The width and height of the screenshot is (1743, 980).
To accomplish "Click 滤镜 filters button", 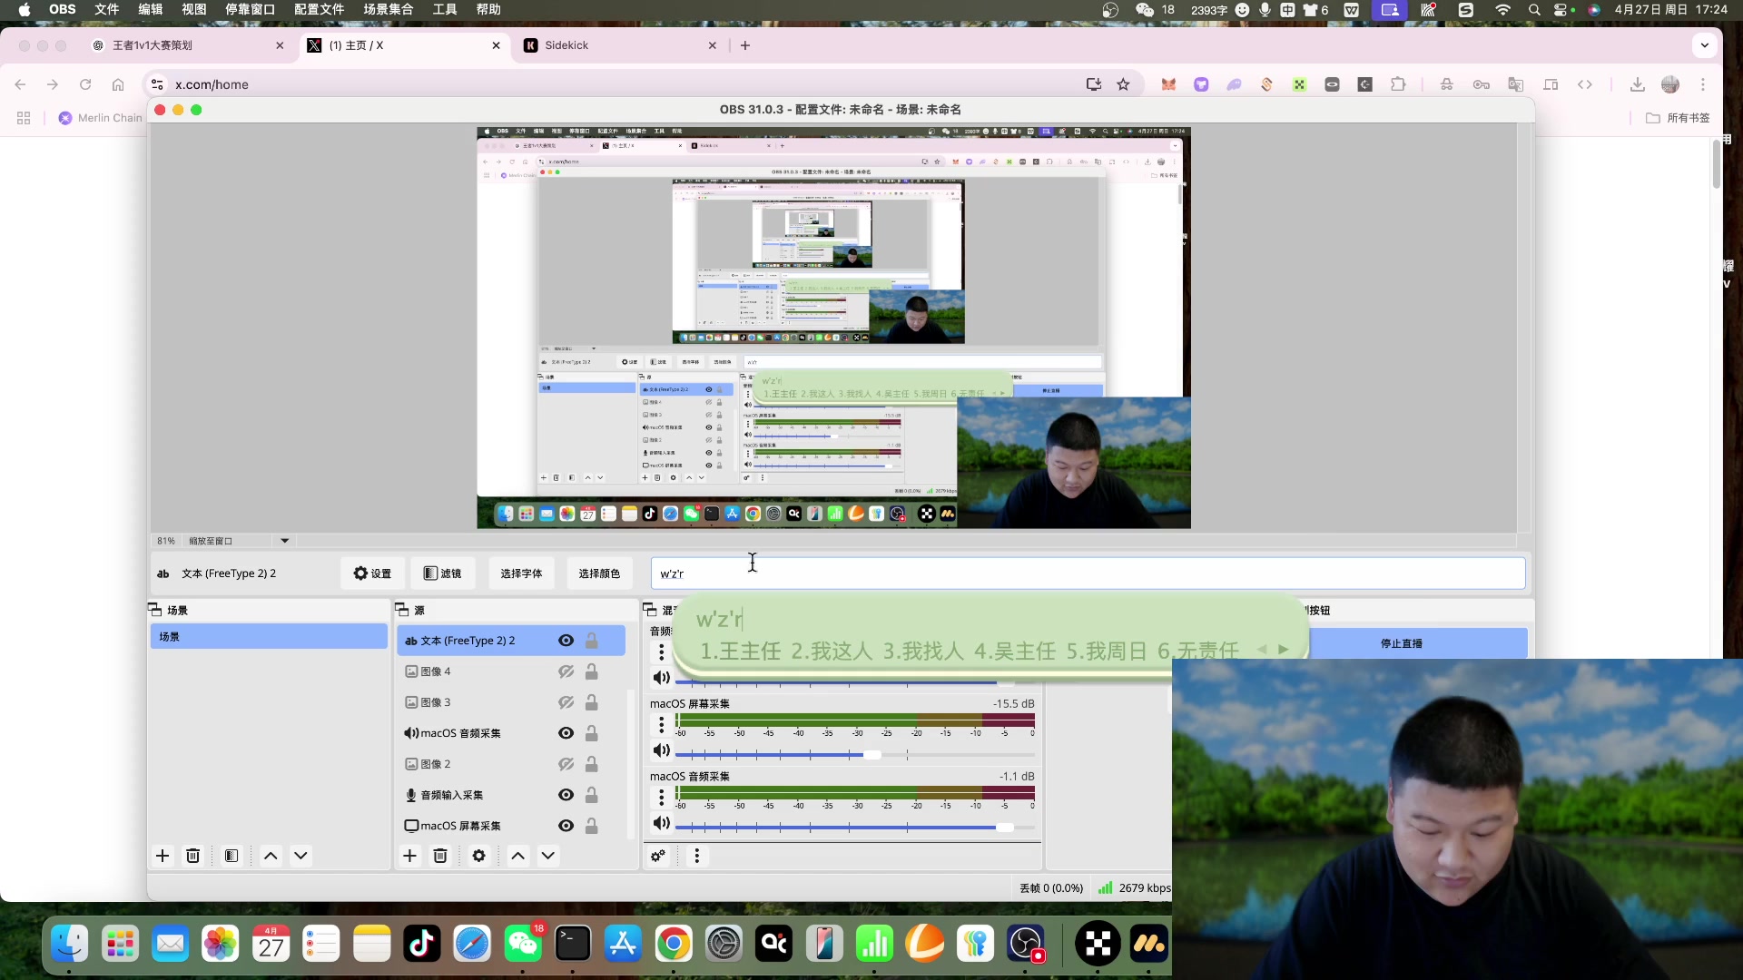I will [443, 573].
